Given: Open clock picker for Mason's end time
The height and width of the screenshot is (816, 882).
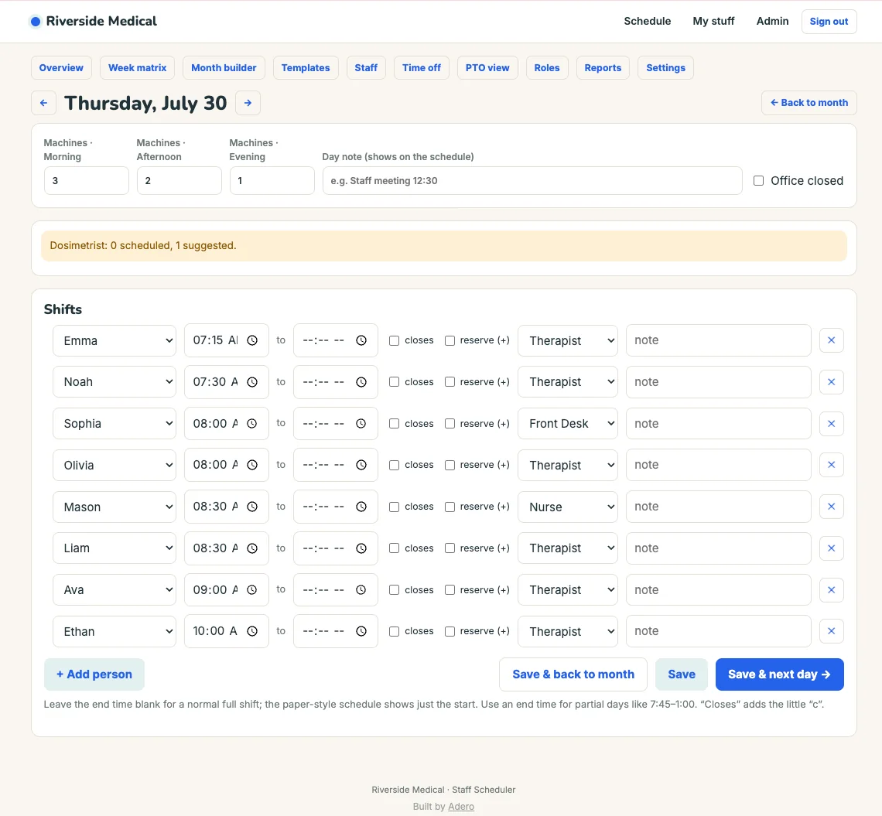Looking at the screenshot, I should pos(361,507).
